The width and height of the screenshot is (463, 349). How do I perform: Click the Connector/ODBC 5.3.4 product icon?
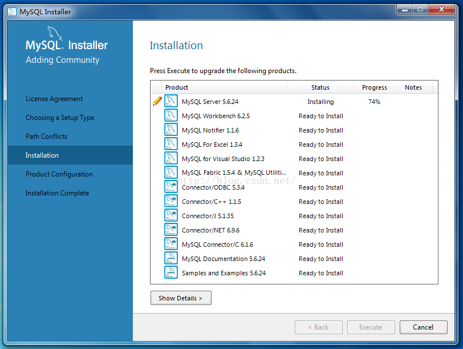coord(171,187)
